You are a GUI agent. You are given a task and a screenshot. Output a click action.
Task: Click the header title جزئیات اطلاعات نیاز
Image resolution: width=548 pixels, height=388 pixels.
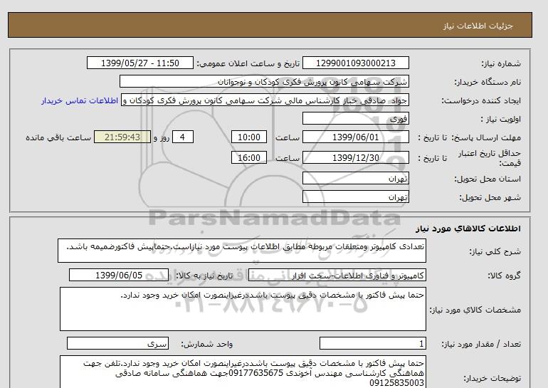coord(478,26)
